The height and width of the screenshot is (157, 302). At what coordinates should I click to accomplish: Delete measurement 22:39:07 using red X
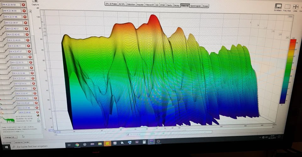[26, 23]
